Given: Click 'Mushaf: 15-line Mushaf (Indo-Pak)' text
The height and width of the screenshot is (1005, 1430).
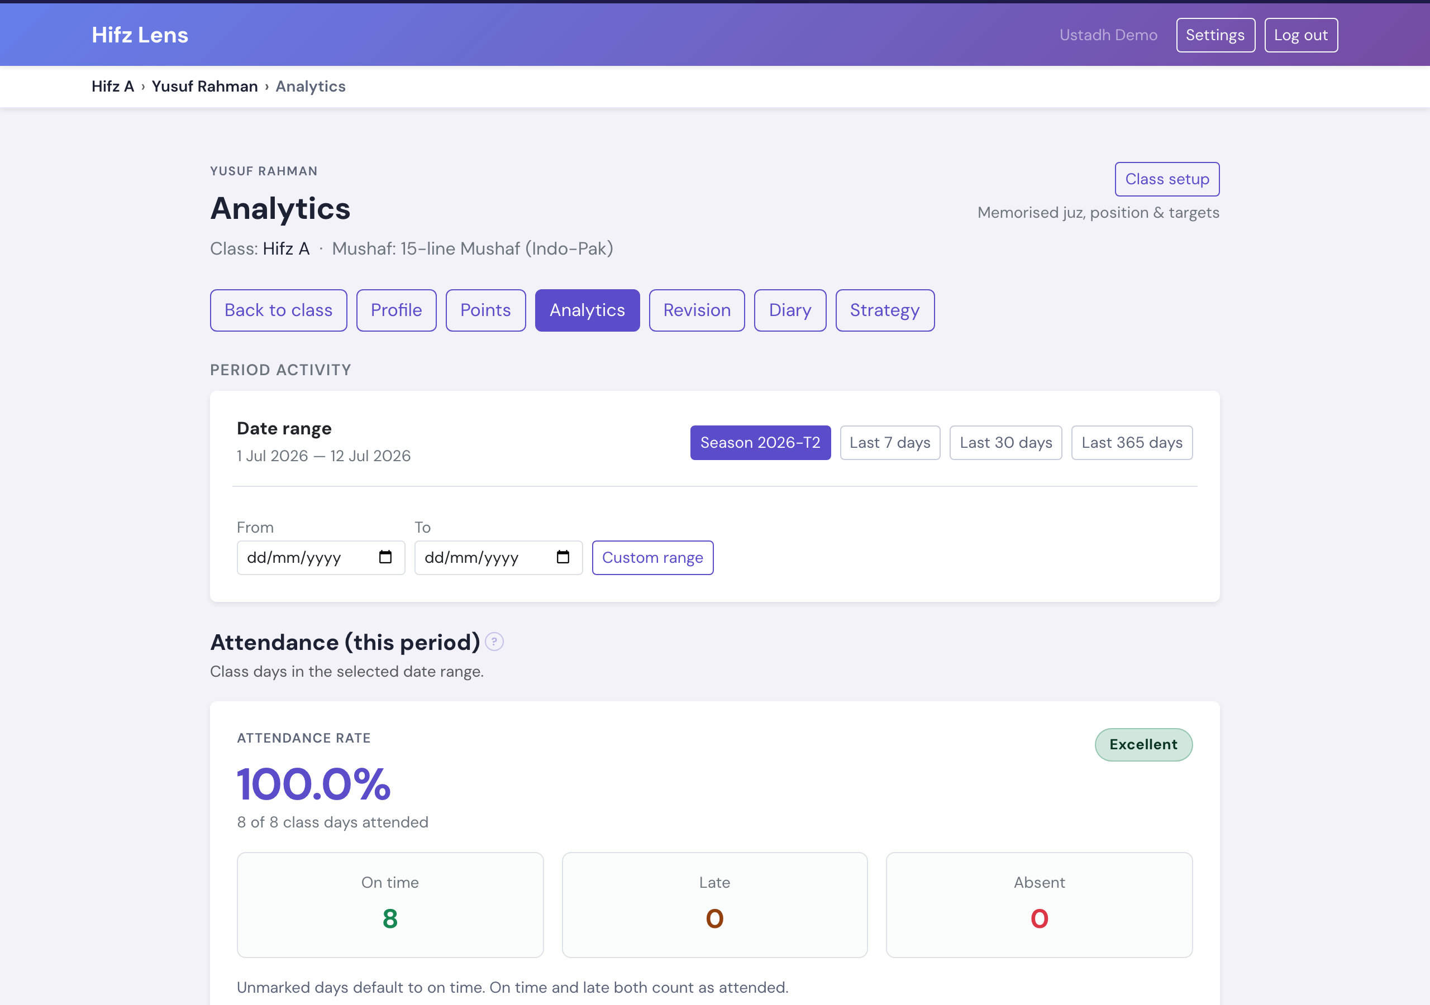Looking at the screenshot, I should pyautogui.click(x=472, y=248).
